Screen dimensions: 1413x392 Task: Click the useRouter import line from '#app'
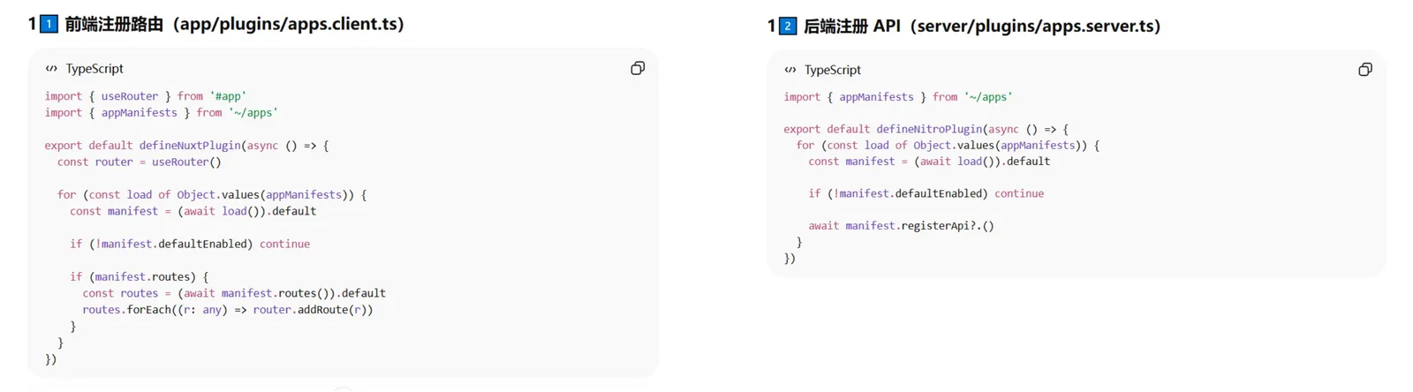point(146,96)
